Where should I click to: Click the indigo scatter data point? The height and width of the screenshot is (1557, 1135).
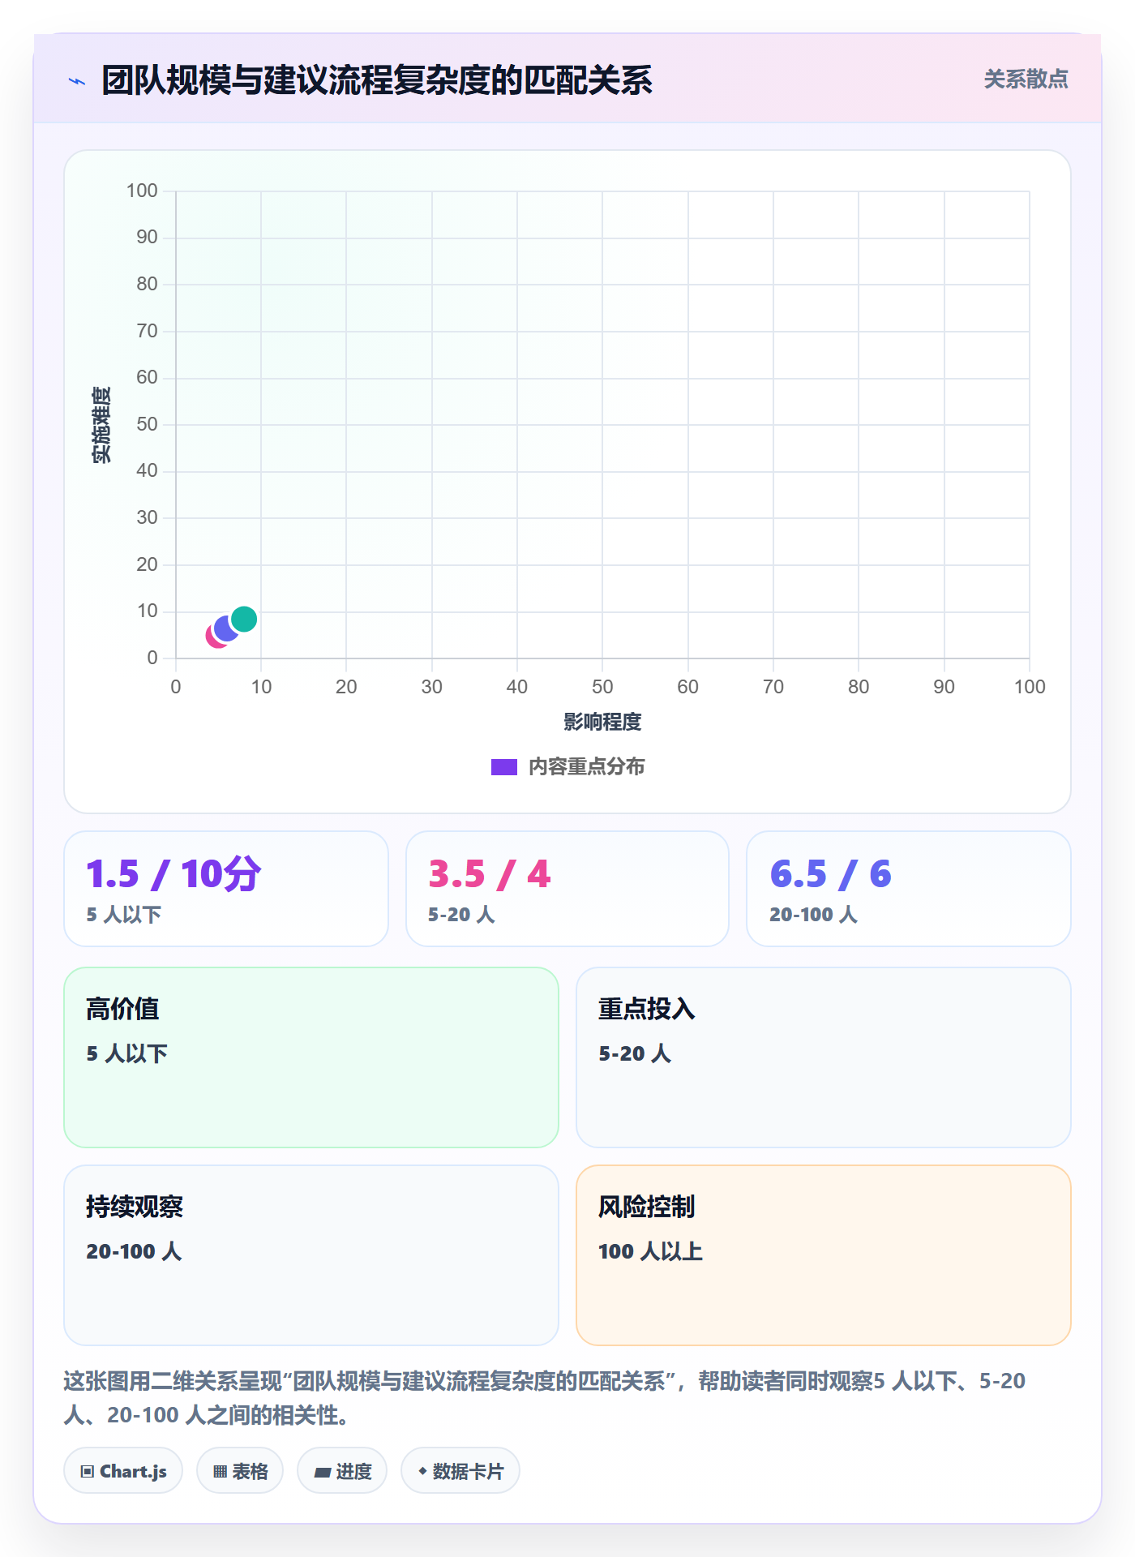[225, 629]
